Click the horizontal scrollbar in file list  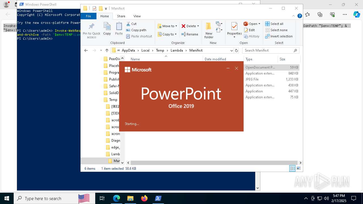(214, 163)
